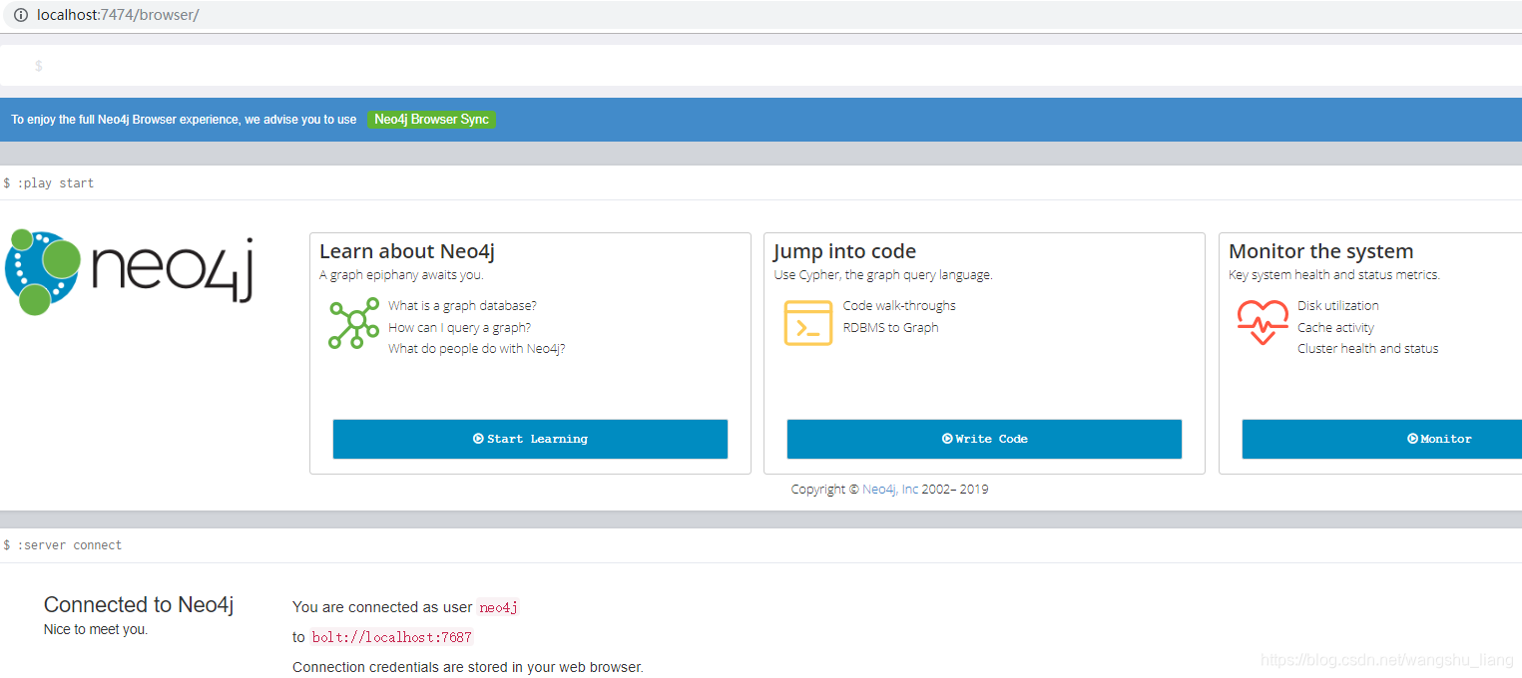The image size is (1522, 678).
Task: Click the red heart monitor icon
Action: point(1263,323)
